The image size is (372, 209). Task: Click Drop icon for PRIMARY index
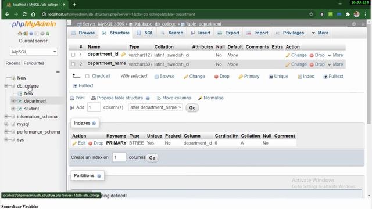click(x=90, y=143)
